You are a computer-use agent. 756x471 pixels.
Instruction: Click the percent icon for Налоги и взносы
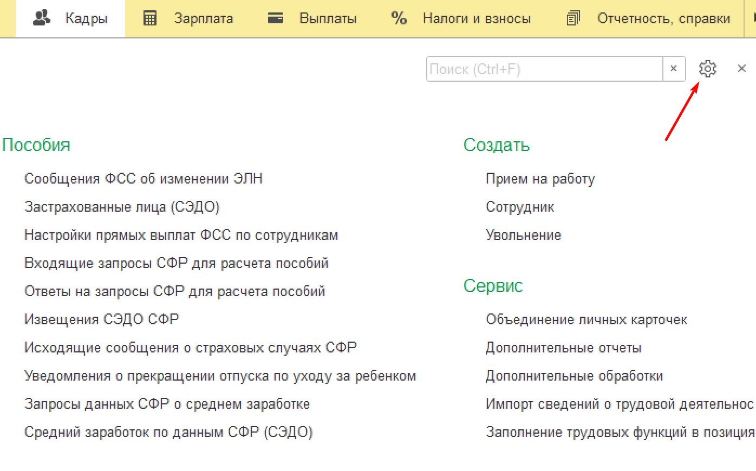(x=399, y=18)
